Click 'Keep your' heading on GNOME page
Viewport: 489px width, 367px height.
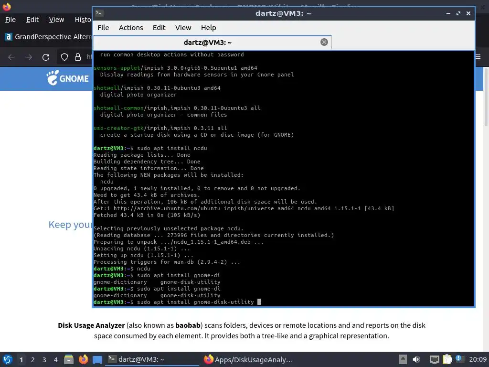click(70, 225)
